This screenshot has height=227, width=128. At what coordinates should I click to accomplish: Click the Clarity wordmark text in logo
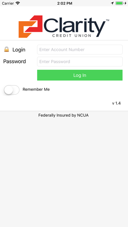[74, 26]
